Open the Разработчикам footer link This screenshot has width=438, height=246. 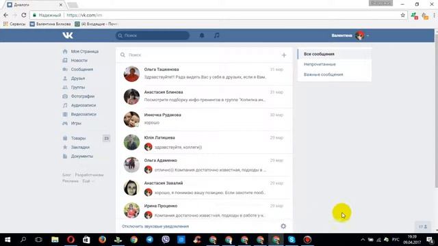point(89,175)
